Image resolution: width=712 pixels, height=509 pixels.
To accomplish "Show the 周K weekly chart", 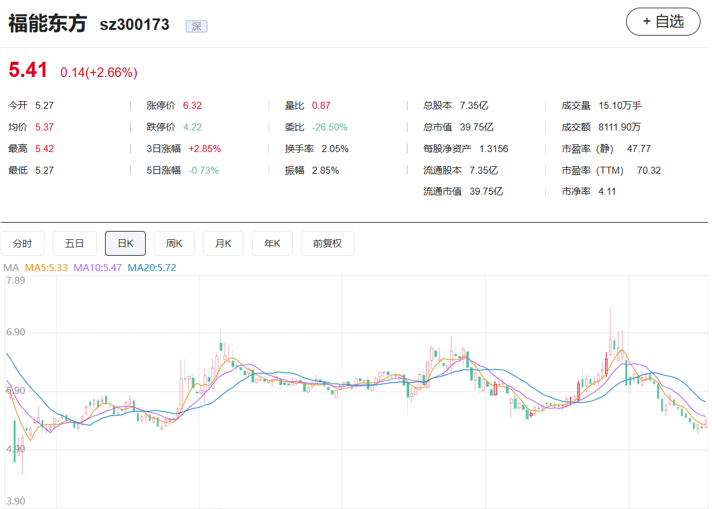I will tap(174, 243).
